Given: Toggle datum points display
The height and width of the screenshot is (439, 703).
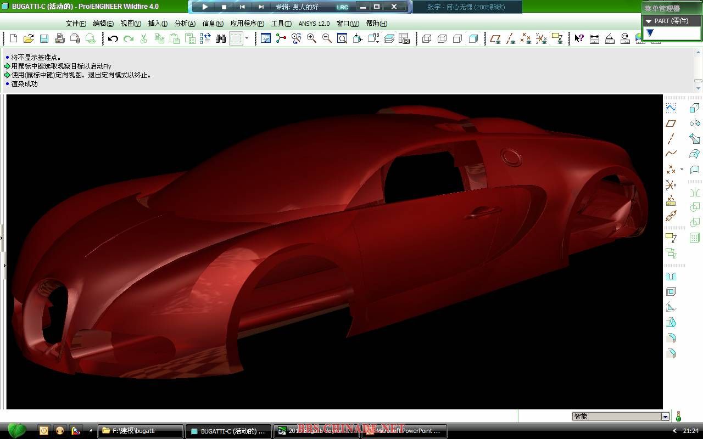Looking at the screenshot, I should (526, 38).
